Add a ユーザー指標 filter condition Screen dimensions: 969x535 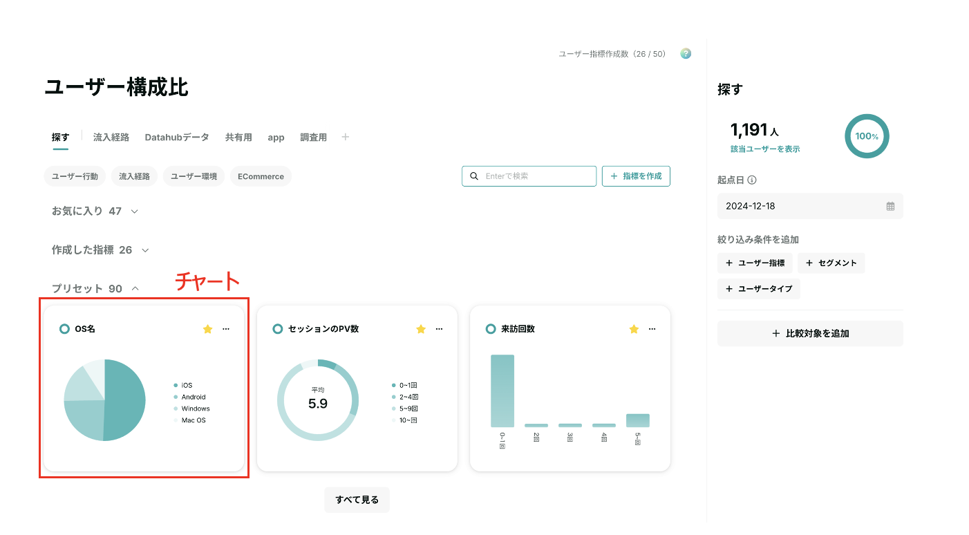[x=755, y=263]
